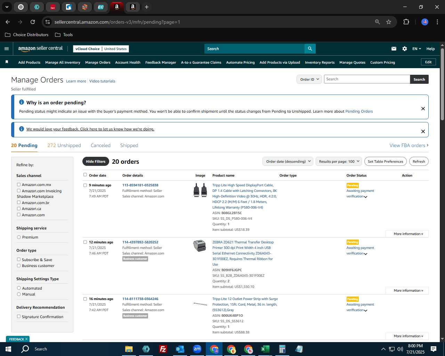Open the vCloud Choice account switcher
Viewport: 445px width, 356px height.
coord(101,49)
